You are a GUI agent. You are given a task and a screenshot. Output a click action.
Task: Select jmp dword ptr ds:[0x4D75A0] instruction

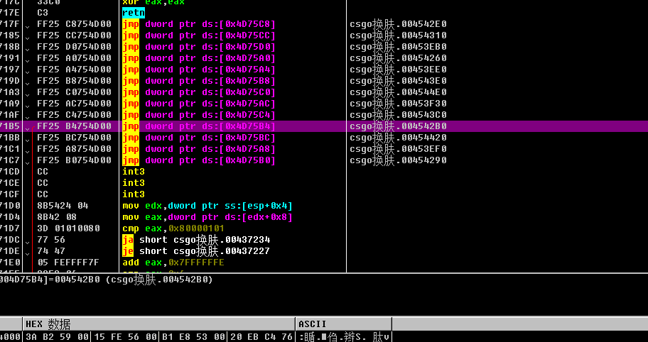[199, 58]
